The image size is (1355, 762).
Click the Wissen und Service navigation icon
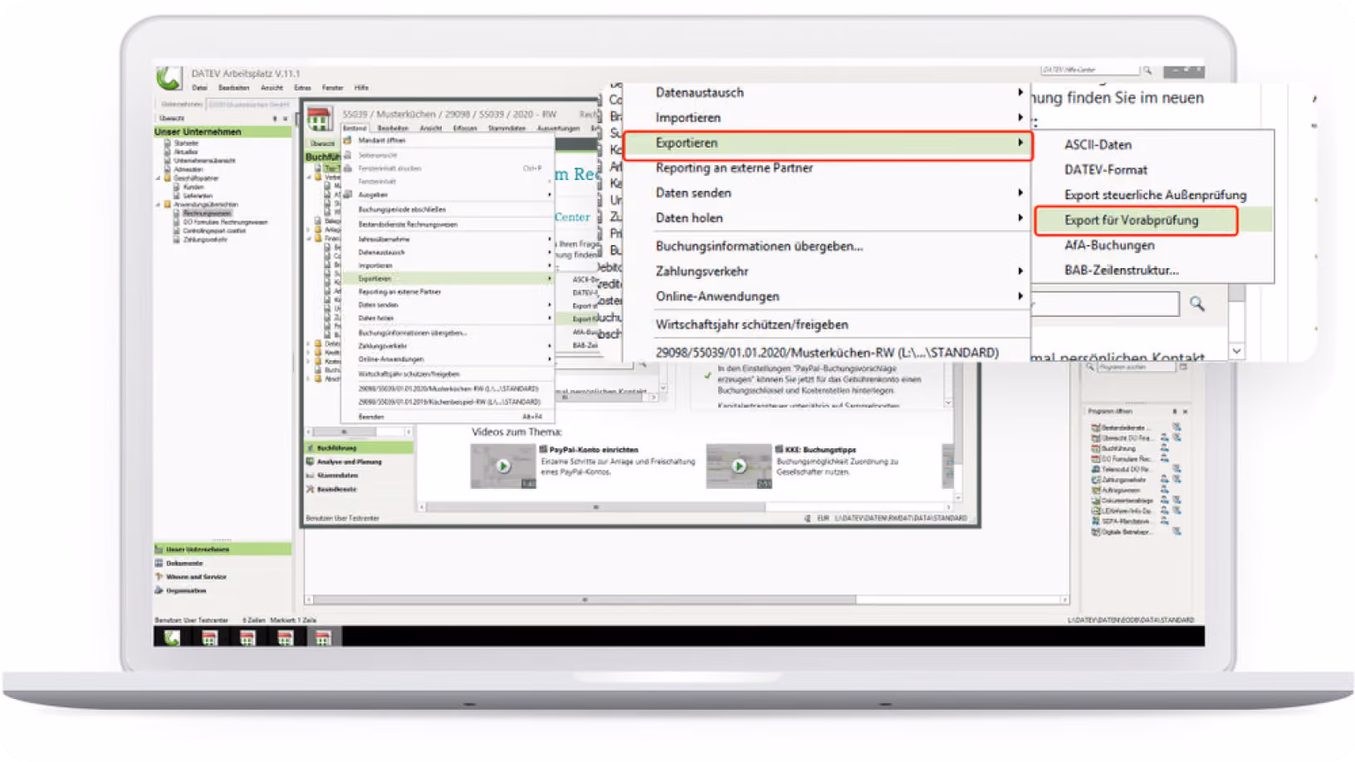coord(159,576)
